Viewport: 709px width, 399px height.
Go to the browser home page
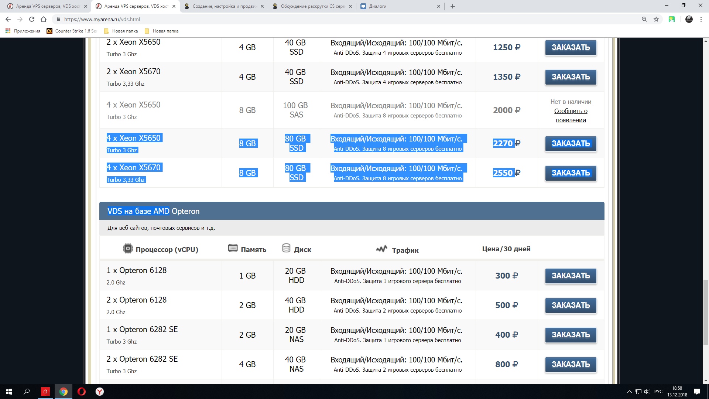[44, 19]
